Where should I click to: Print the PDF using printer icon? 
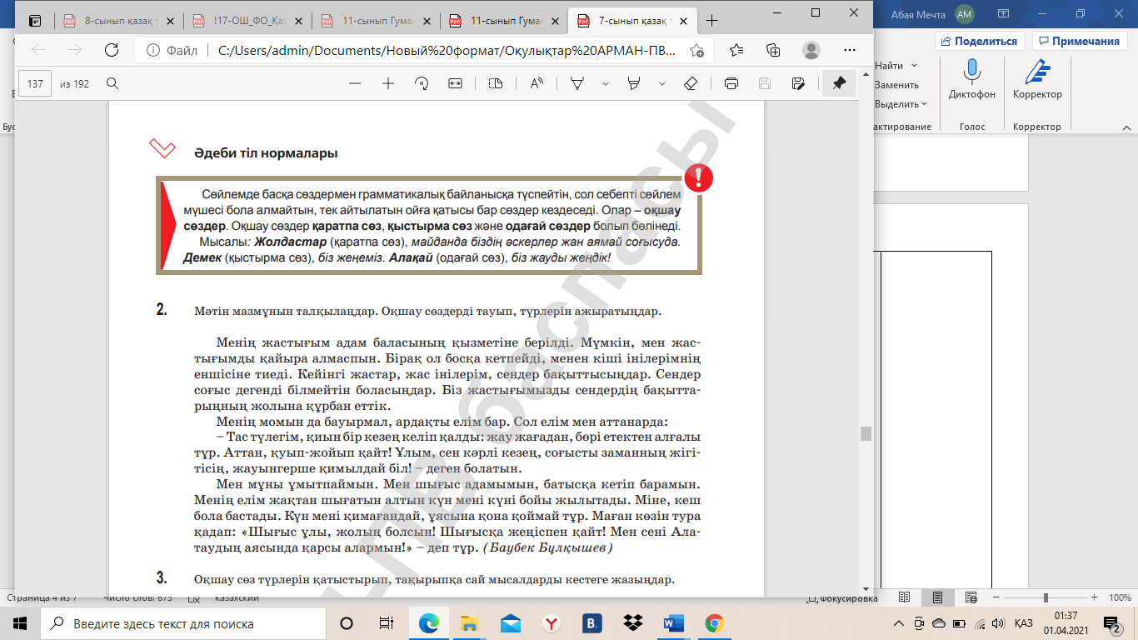(x=731, y=83)
